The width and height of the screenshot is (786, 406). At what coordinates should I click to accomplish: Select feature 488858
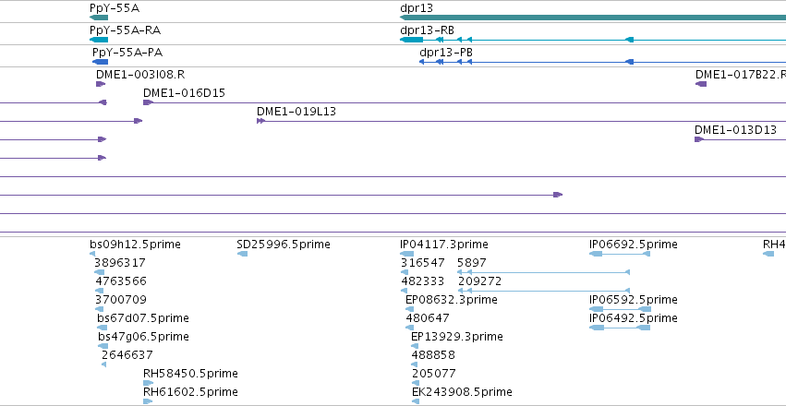tap(433, 355)
